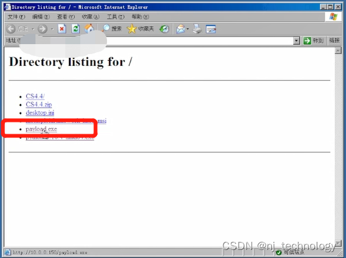Download the CS4.4.zip link
Screen dimensions: 346x258
point(39,104)
